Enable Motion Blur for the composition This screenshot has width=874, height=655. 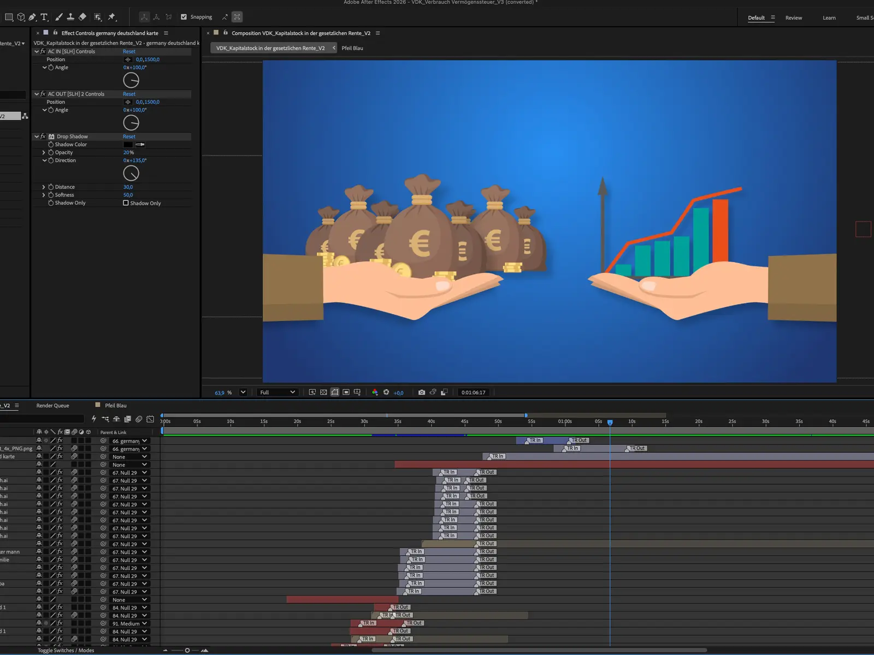coord(139,419)
